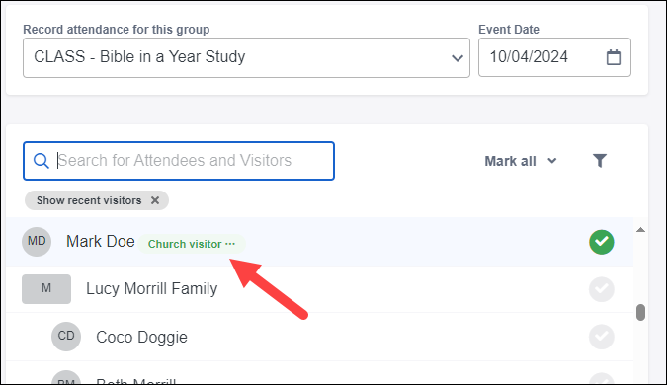Click the Church visitor tag
667x385 pixels.
[x=192, y=244]
